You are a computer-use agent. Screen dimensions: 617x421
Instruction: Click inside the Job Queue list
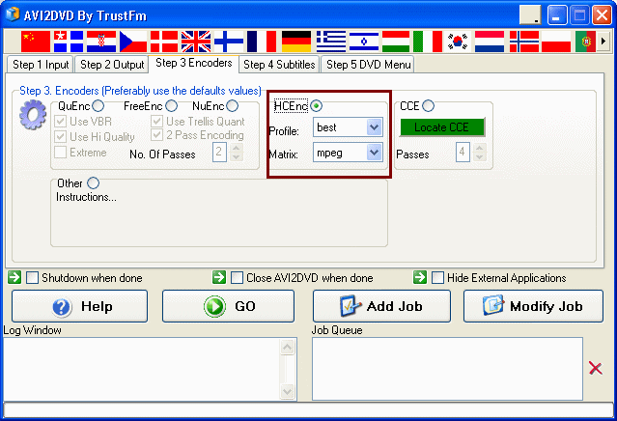447,369
